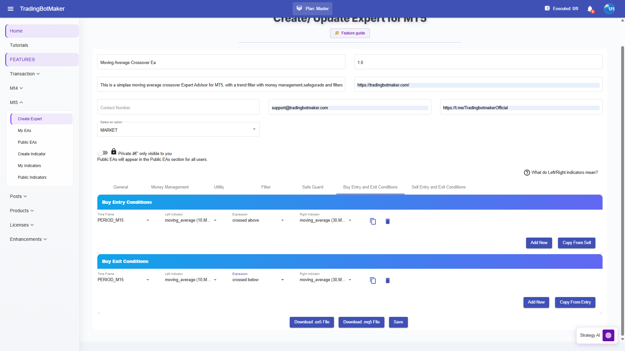The height and width of the screenshot is (351, 625).
Task: Duplicate the Buy Entry condition row
Action: (373, 221)
